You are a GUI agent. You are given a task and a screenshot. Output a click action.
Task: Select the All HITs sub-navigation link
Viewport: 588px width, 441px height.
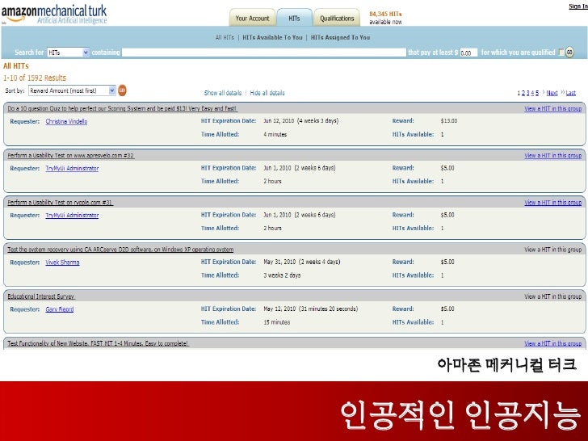(225, 37)
